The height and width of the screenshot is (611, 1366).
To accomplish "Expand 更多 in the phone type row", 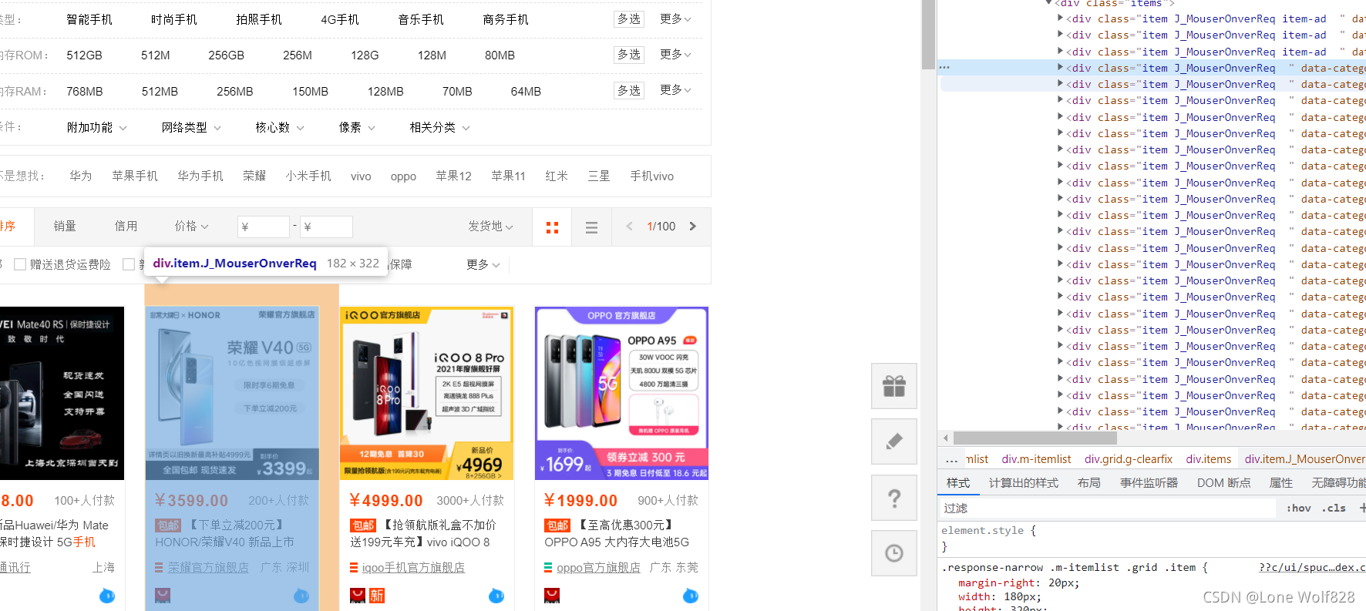I will pos(675,18).
